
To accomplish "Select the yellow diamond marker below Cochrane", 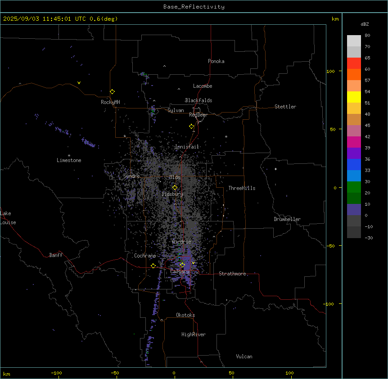I will pos(153,266).
